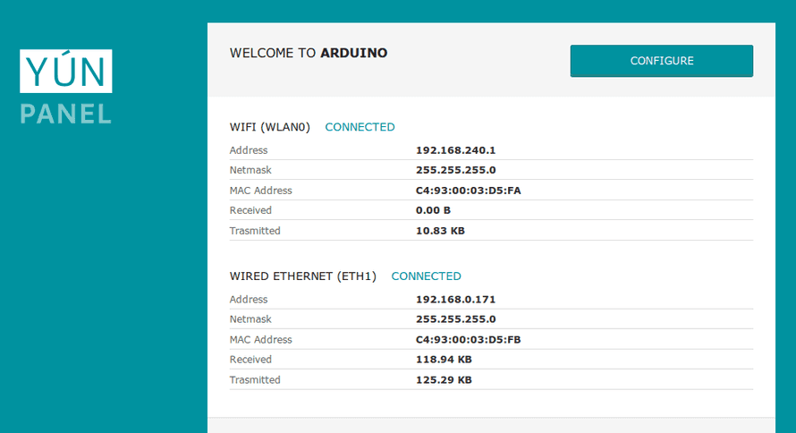This screenshot has width=796, height=433.
Task: Click the WiFi CONNECTED status label
Action: coord(360,127)
